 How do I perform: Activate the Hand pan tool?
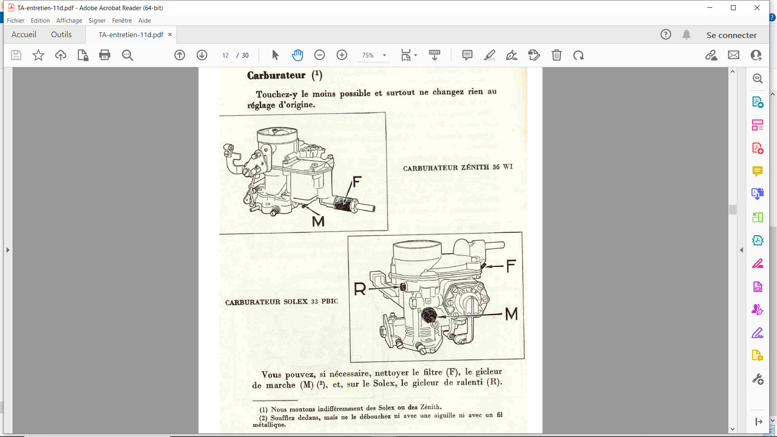pyautogui.click(x=297, y=55)
